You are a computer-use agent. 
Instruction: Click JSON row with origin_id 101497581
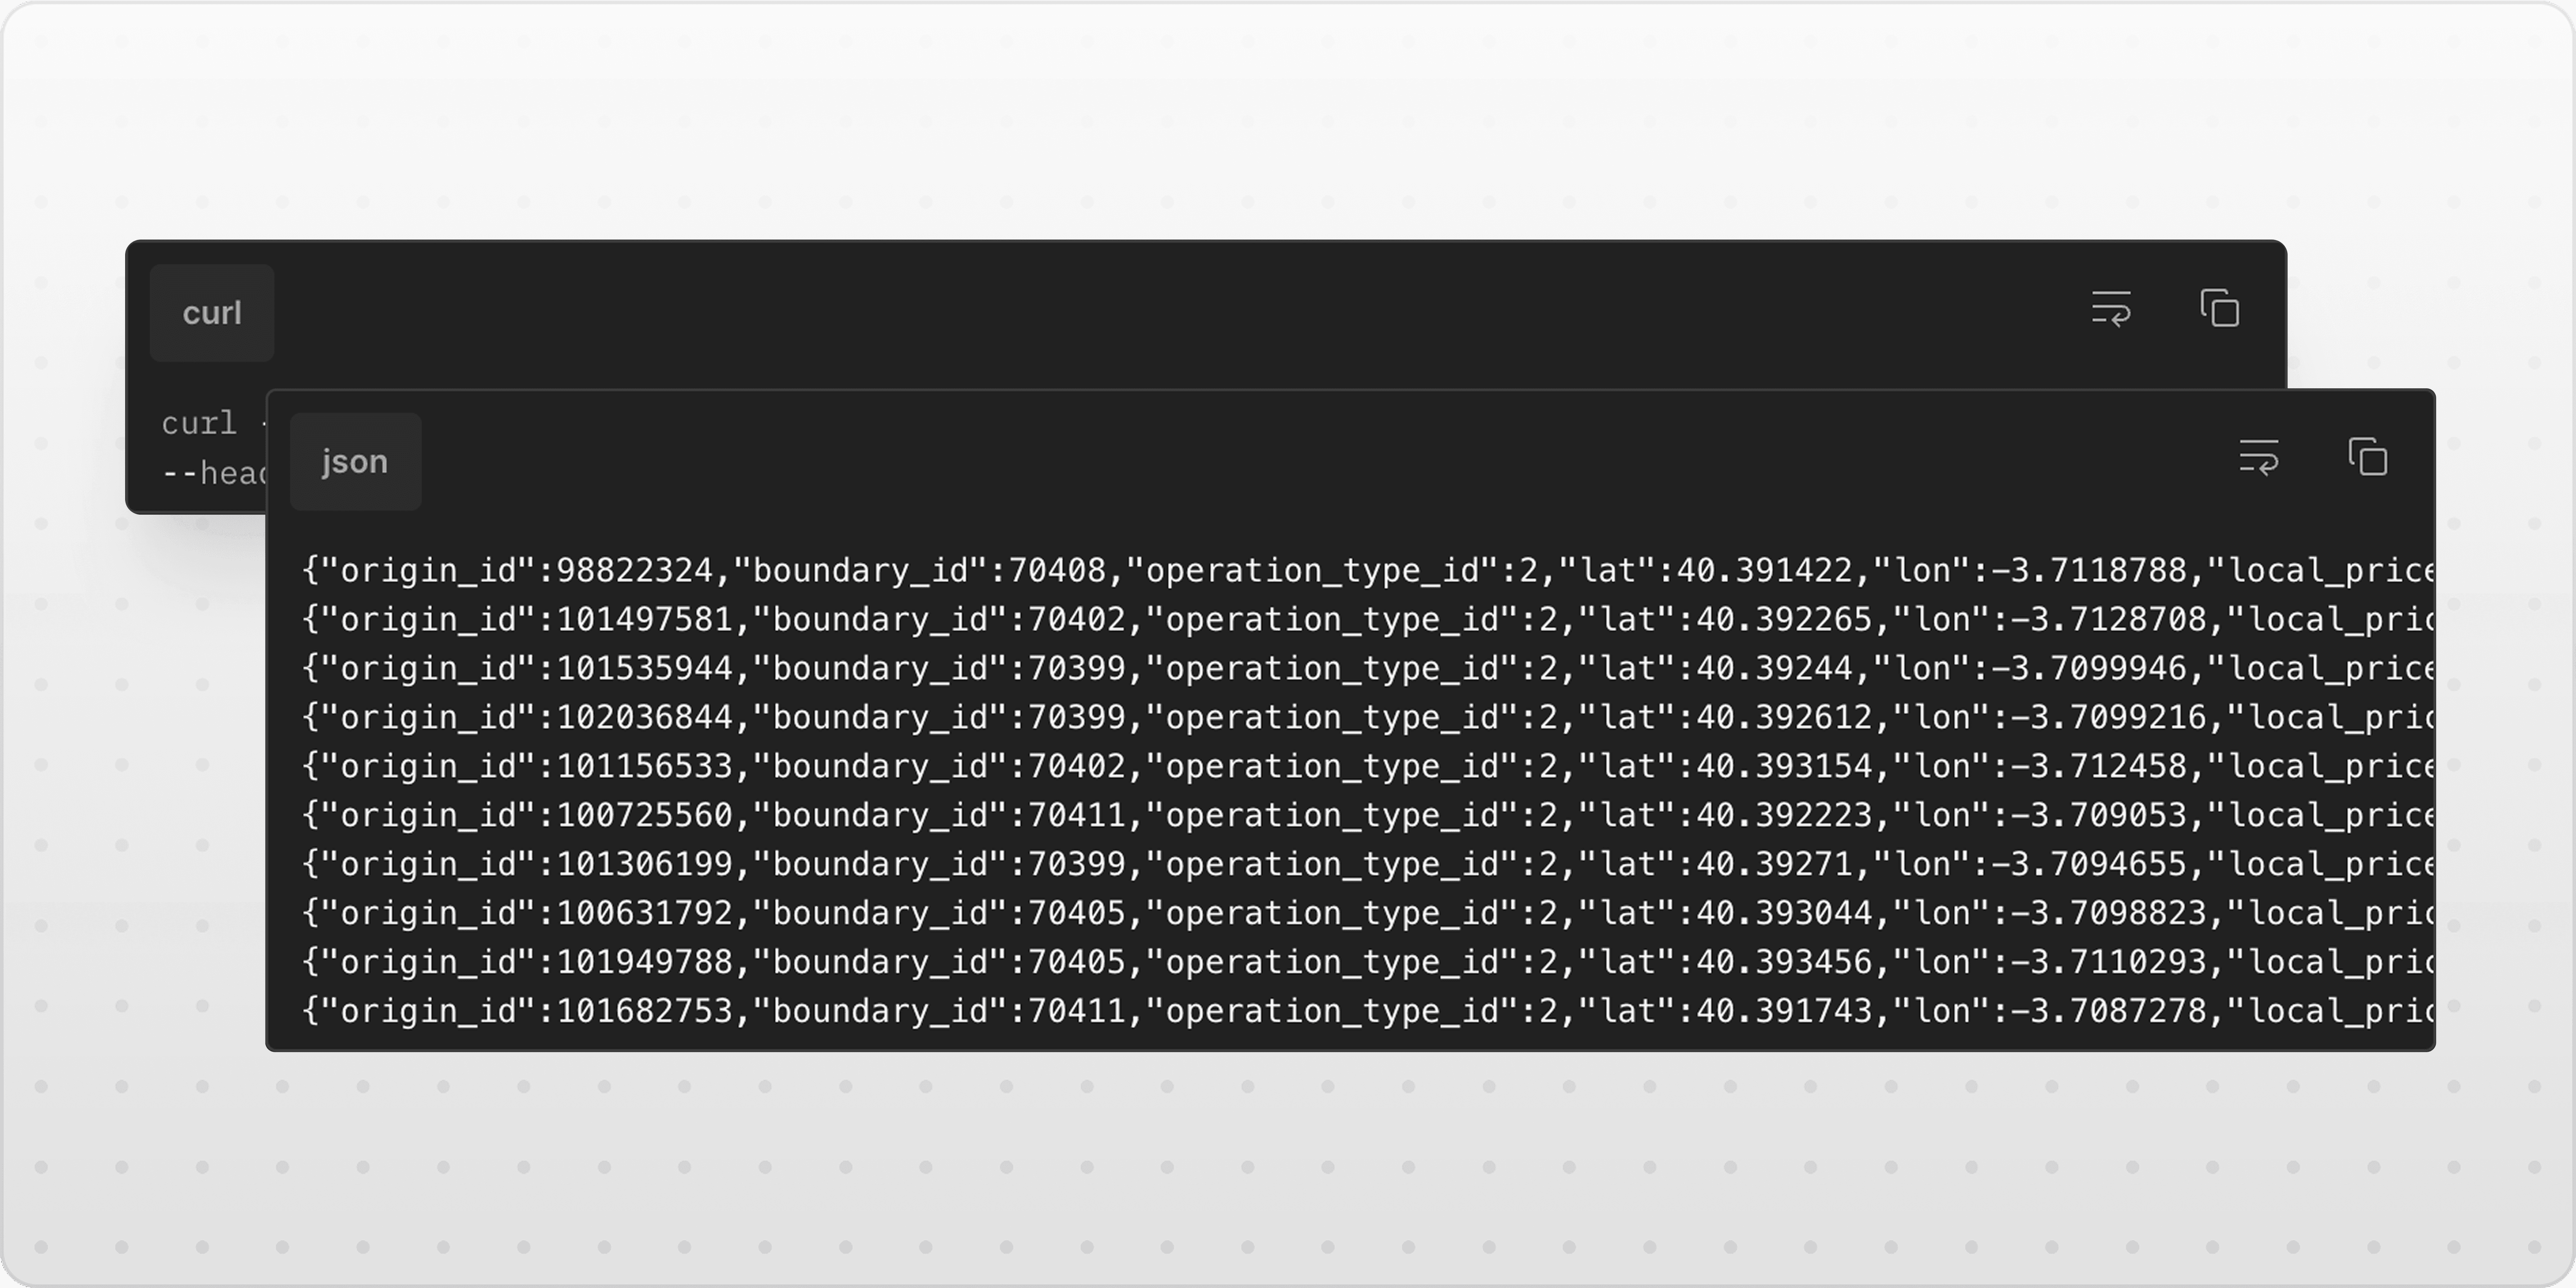(1367, 619)
